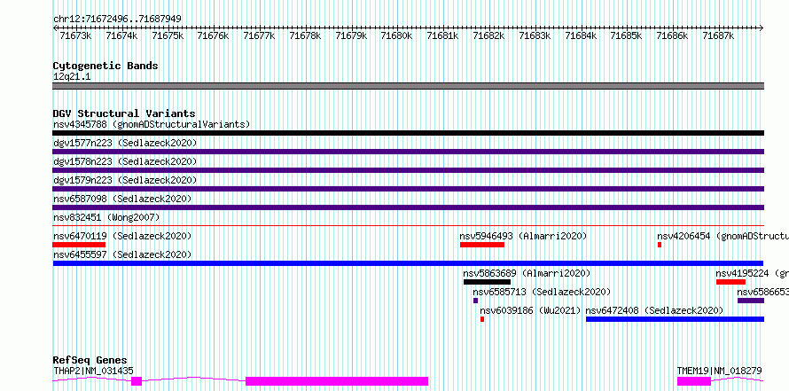Click the nsv4345788 gnomADStructuralVariants label
The height and width of the screenshot is (391, 789).
[x=152, y=124]
